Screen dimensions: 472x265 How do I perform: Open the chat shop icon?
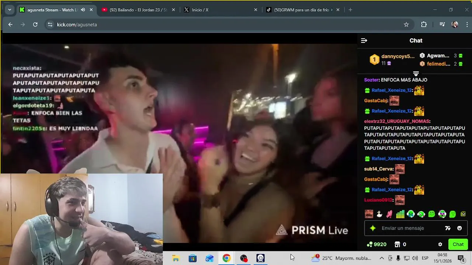398,244
